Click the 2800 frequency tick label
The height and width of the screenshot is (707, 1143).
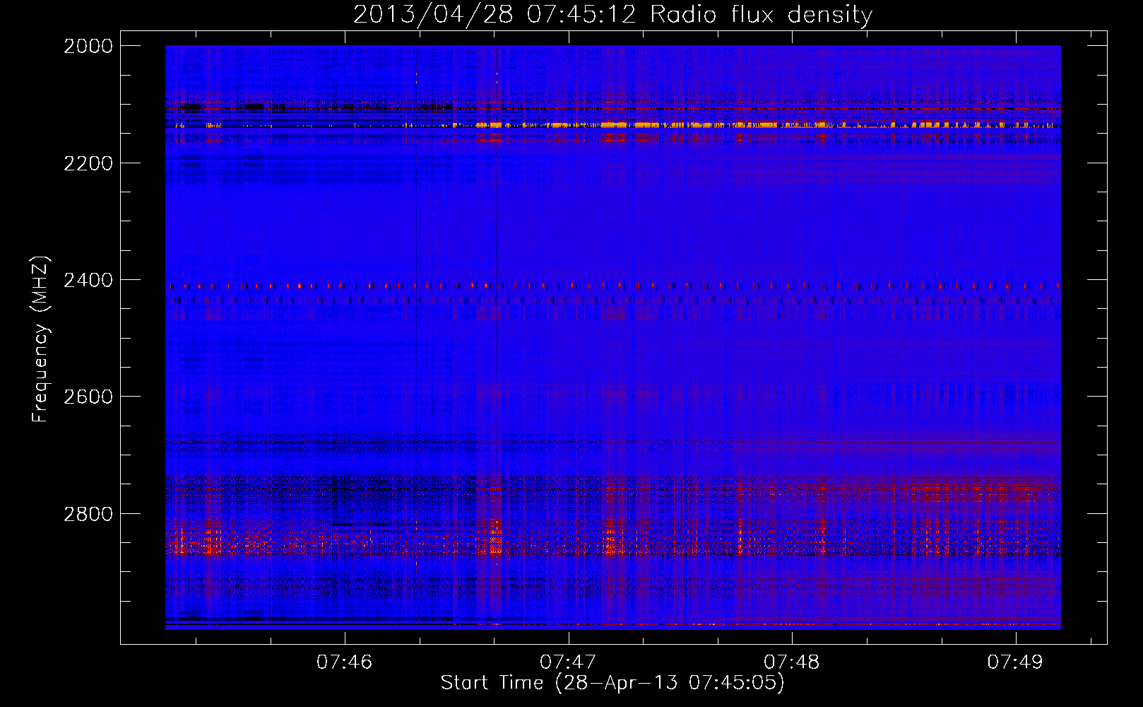point(88,514)
